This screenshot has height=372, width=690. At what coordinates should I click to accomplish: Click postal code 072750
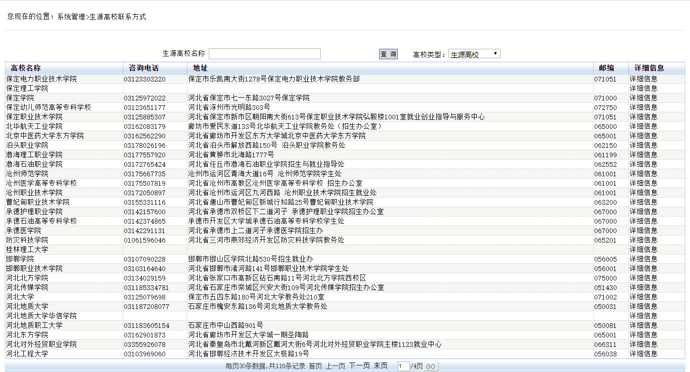(x=606, y=108)
